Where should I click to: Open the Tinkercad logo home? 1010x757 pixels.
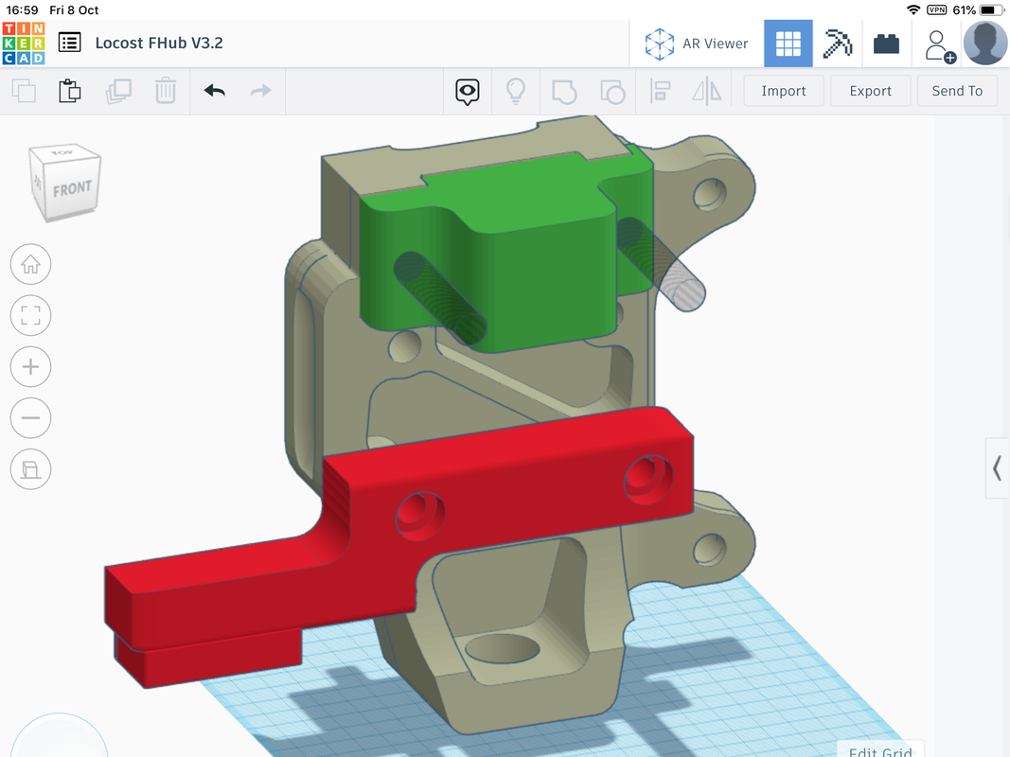click(24, 44)
